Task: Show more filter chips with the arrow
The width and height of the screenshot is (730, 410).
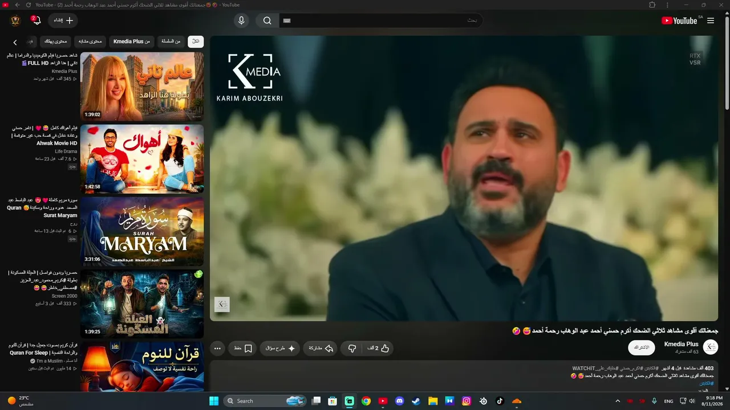Action: [x=15, y=42]
